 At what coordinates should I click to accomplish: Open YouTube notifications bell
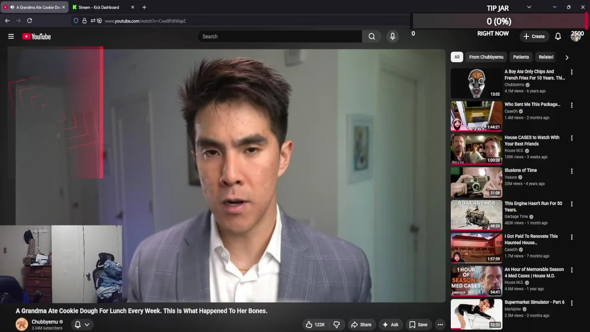[x=558, y=36]
